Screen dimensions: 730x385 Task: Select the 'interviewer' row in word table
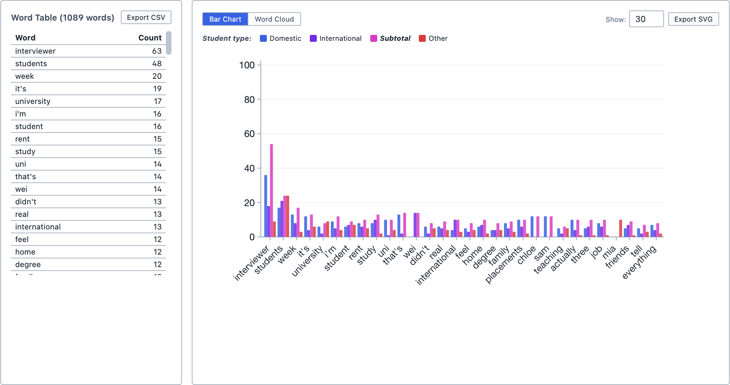tap(88, 51)
